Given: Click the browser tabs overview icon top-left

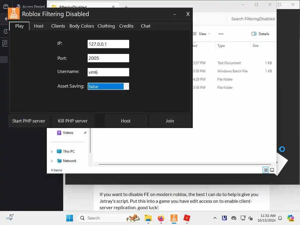Looking at the screenshot, I should click(x=6, y=6).
